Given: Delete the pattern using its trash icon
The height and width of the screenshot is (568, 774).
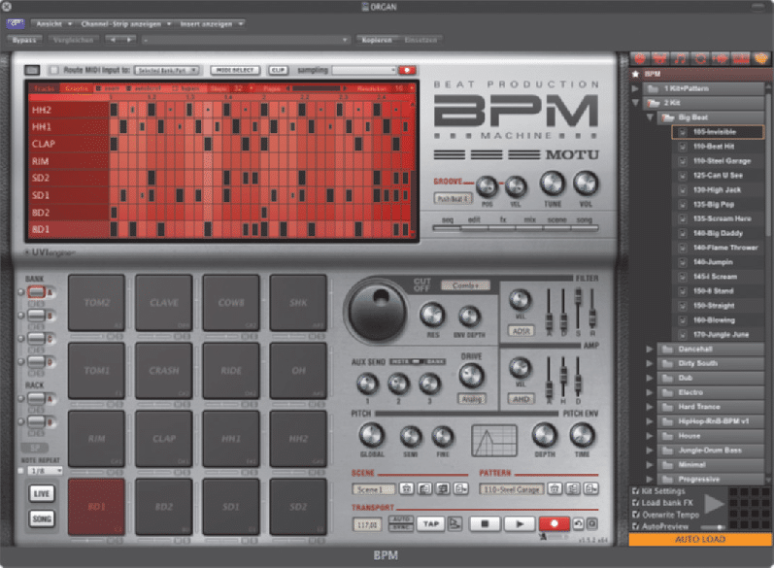Looking at the screenshot, I should (x=555, y=488).
